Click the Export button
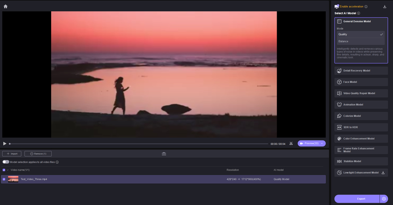The width and height of the screenshot is (393, 205). tap(357, 199)
